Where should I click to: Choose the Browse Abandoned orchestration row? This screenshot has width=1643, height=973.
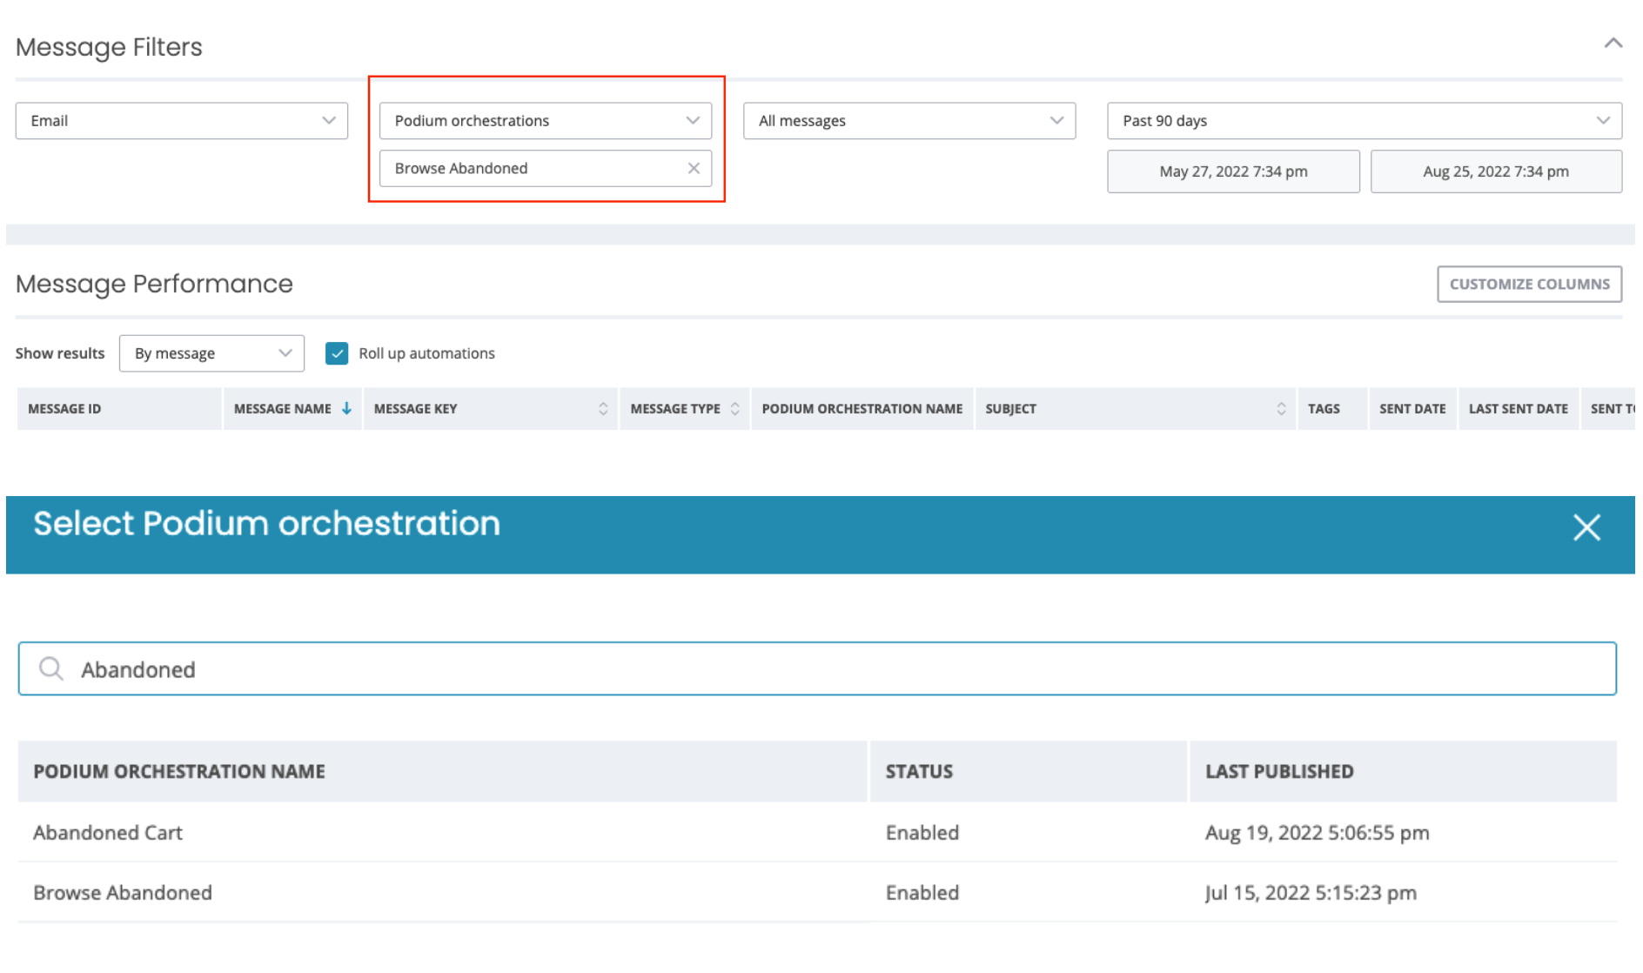click(123, 893)
